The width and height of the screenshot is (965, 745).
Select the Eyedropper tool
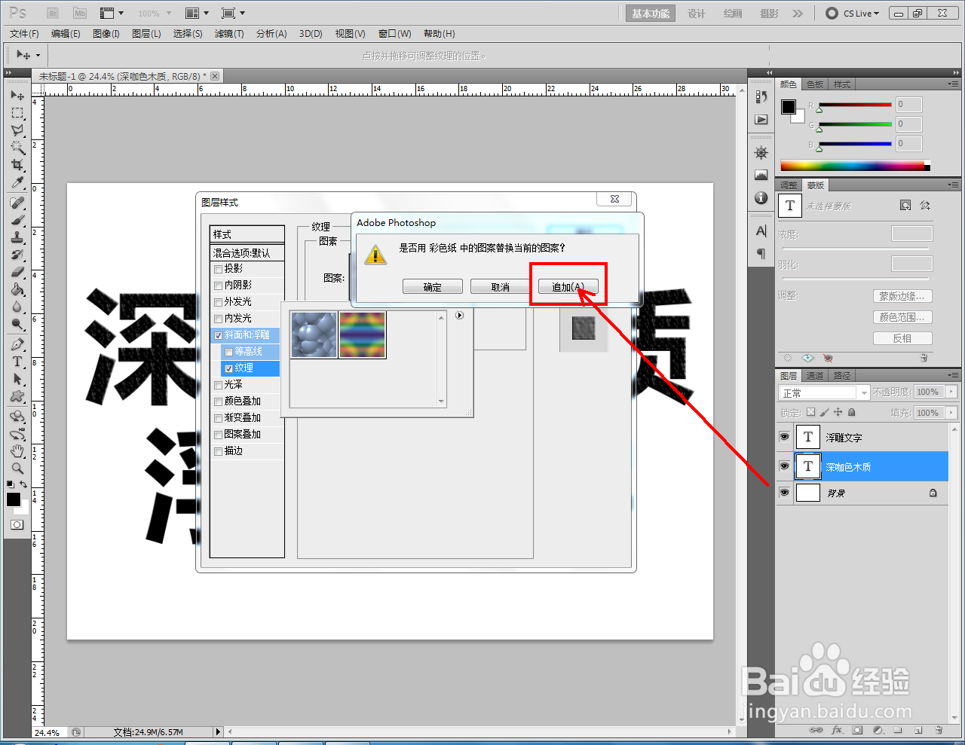pyautogui.click(x=17, y=182)
